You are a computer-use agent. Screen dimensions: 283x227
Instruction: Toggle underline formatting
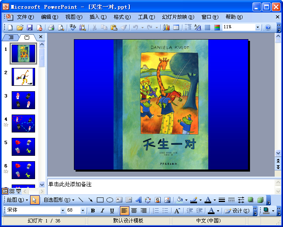coord(112,211)
